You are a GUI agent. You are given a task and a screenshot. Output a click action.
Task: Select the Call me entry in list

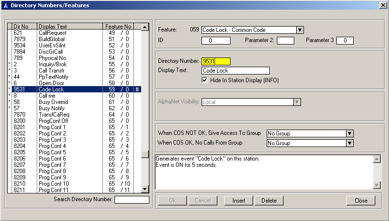pyautogui.click(x=72, y=96)
